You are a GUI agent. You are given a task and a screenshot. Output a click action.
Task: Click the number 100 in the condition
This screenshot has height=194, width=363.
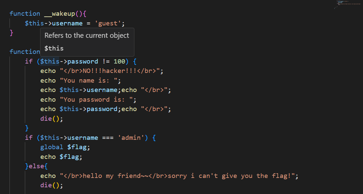[x=119, y=62]
